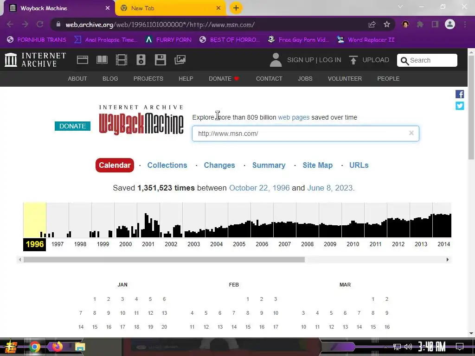The height and width of the screenshot is (356, 475).
Task: Open the VOLUNTEER menu item
Action: point(345,79)
